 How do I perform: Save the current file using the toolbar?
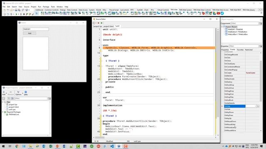coord(16,10)
